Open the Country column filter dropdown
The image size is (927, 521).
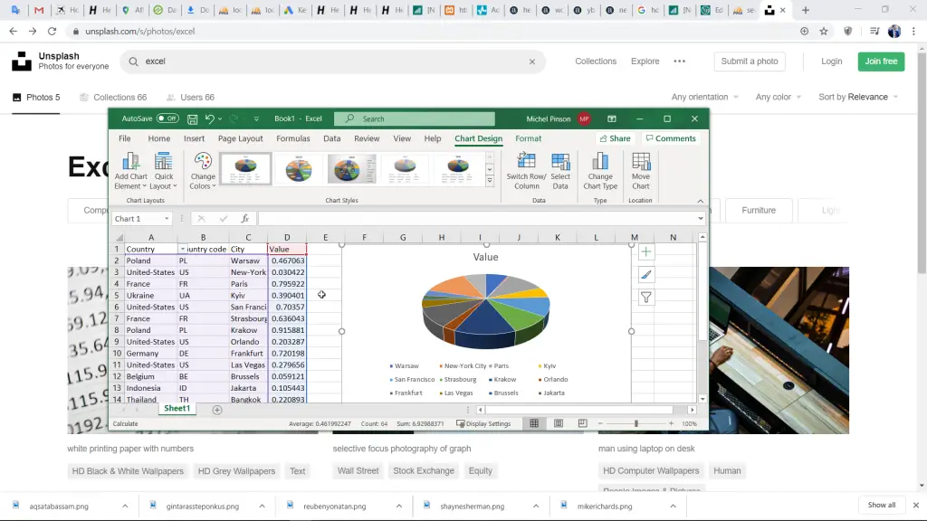(182, 250)
